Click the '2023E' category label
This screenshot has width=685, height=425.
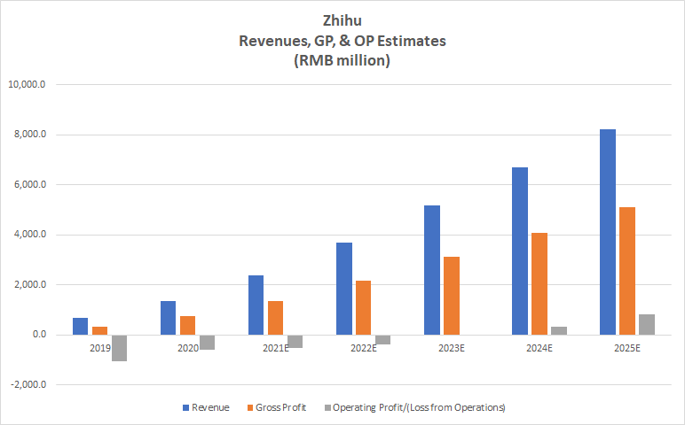[452, 348]
